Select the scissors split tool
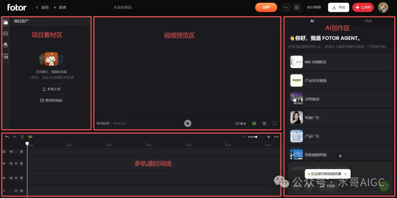Image resolution: width=397 pixels, height=198 pixels. [x=22, y=137]
